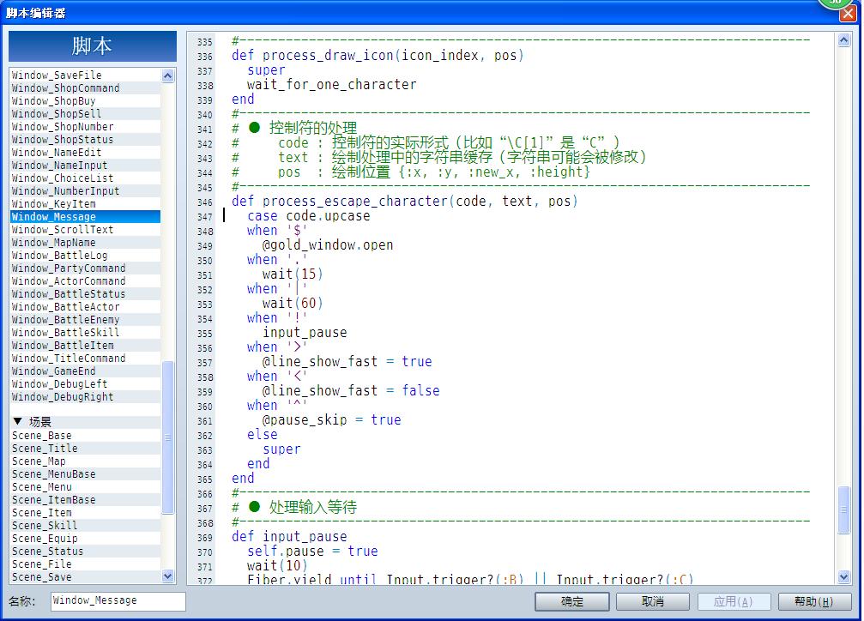Viewport: 864px width, 621px height.
Task: Select Scene_Title script
Action: [86, 449]
